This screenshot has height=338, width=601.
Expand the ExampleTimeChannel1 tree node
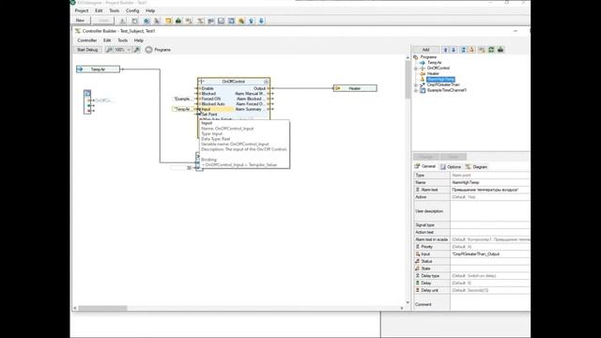[416, 90]
